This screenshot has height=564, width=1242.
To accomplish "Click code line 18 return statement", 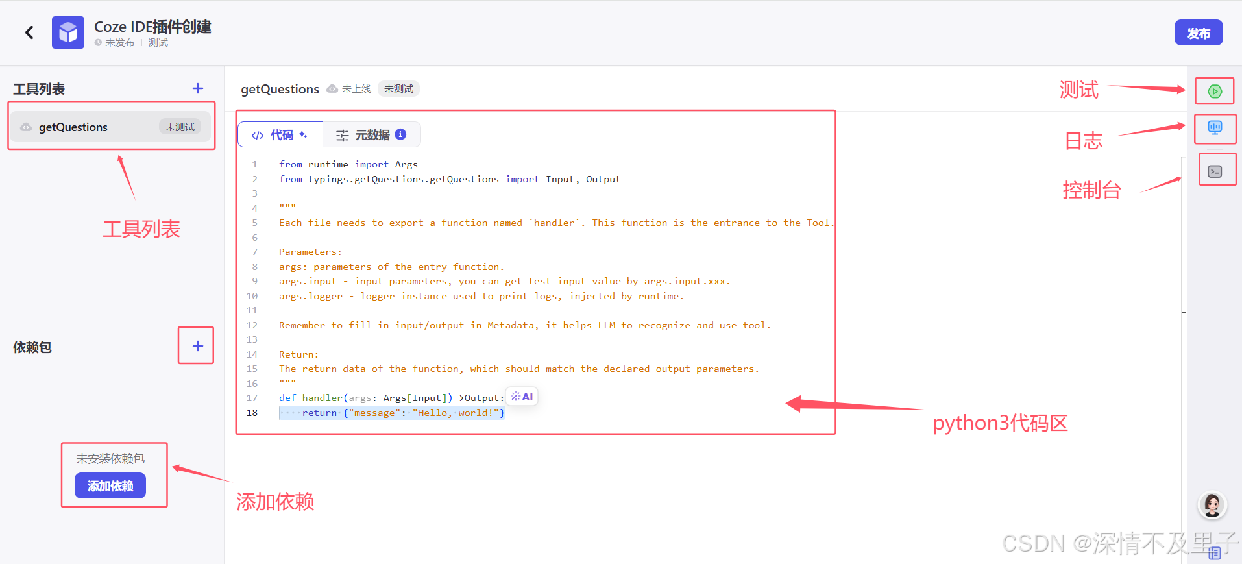I will [392, 413].
